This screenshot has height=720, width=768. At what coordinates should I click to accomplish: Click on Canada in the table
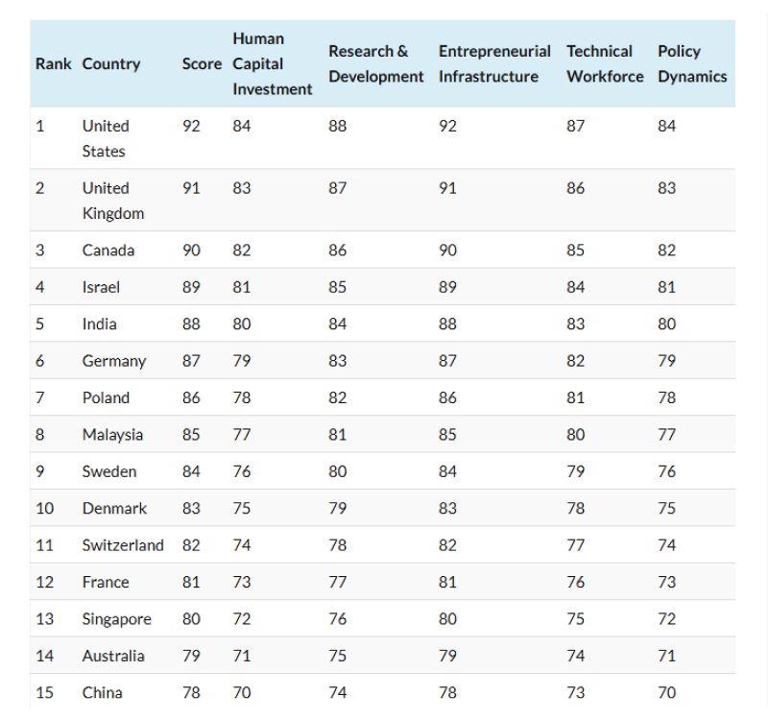(108, 251)
